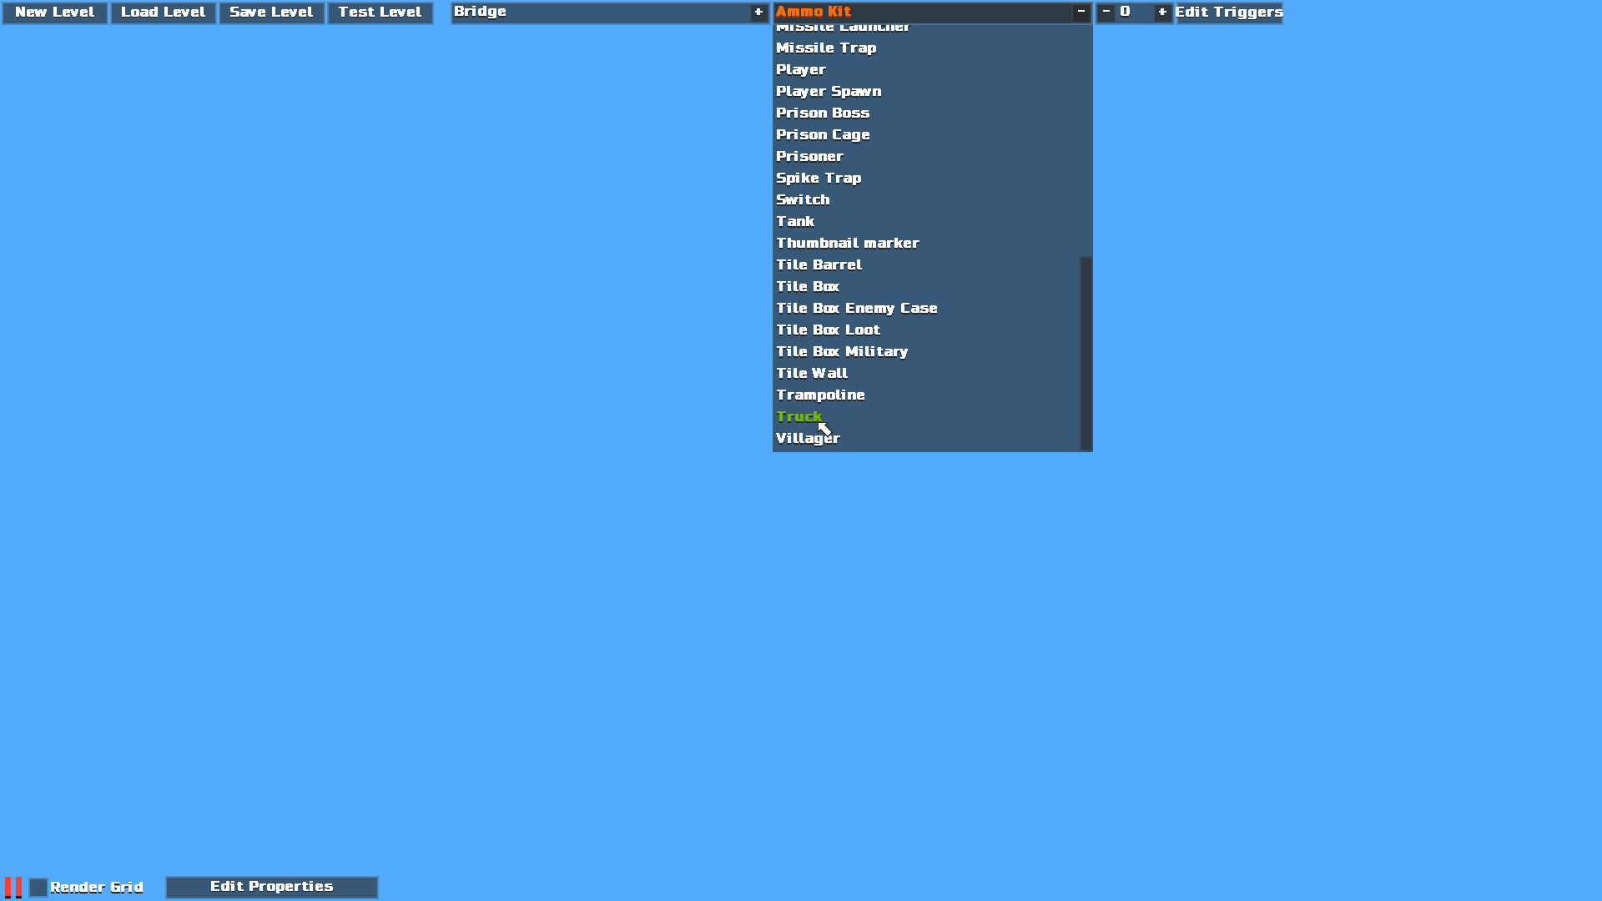Select Villager from entity list
This screenshot has height=901, width=1602.
(808, 438)
